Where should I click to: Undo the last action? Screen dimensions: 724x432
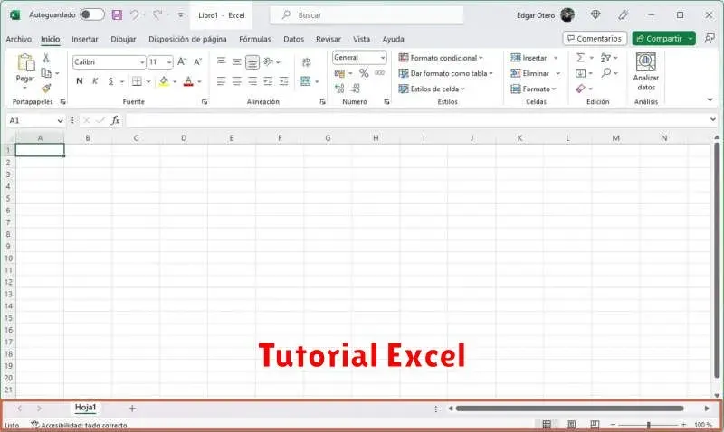[134, 14]
